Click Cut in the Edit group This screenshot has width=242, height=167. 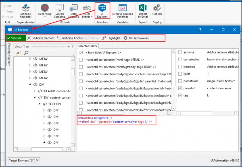pos(7,6)
